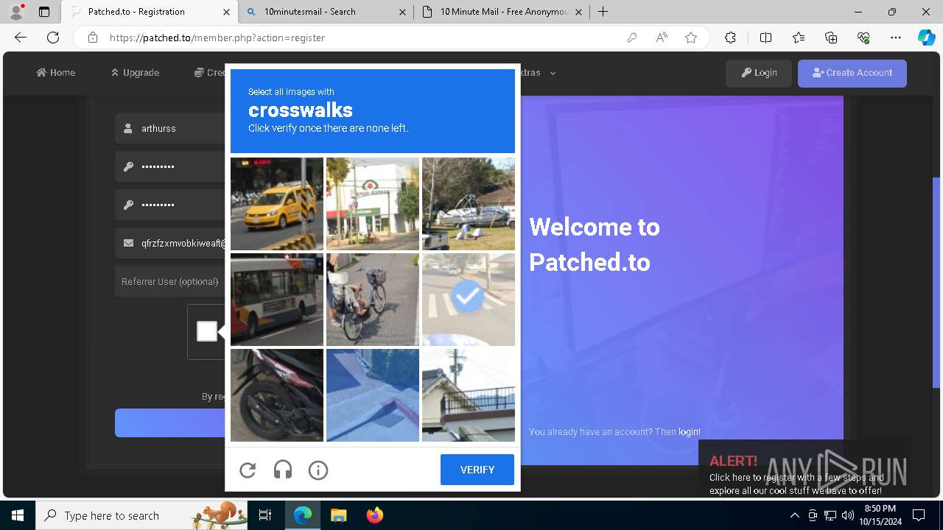
Task: Focus the first password field
Action: click(x=170, y=166)
